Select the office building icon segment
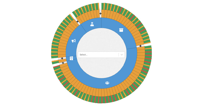 [71, 58]
